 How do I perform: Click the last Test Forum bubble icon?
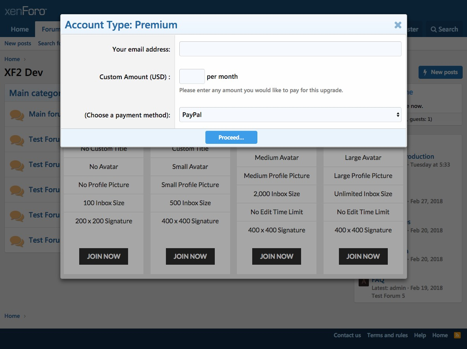click(17, 240)
